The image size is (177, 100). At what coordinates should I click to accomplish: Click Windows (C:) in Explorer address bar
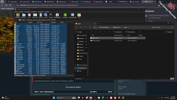click(x=116, y=27)
